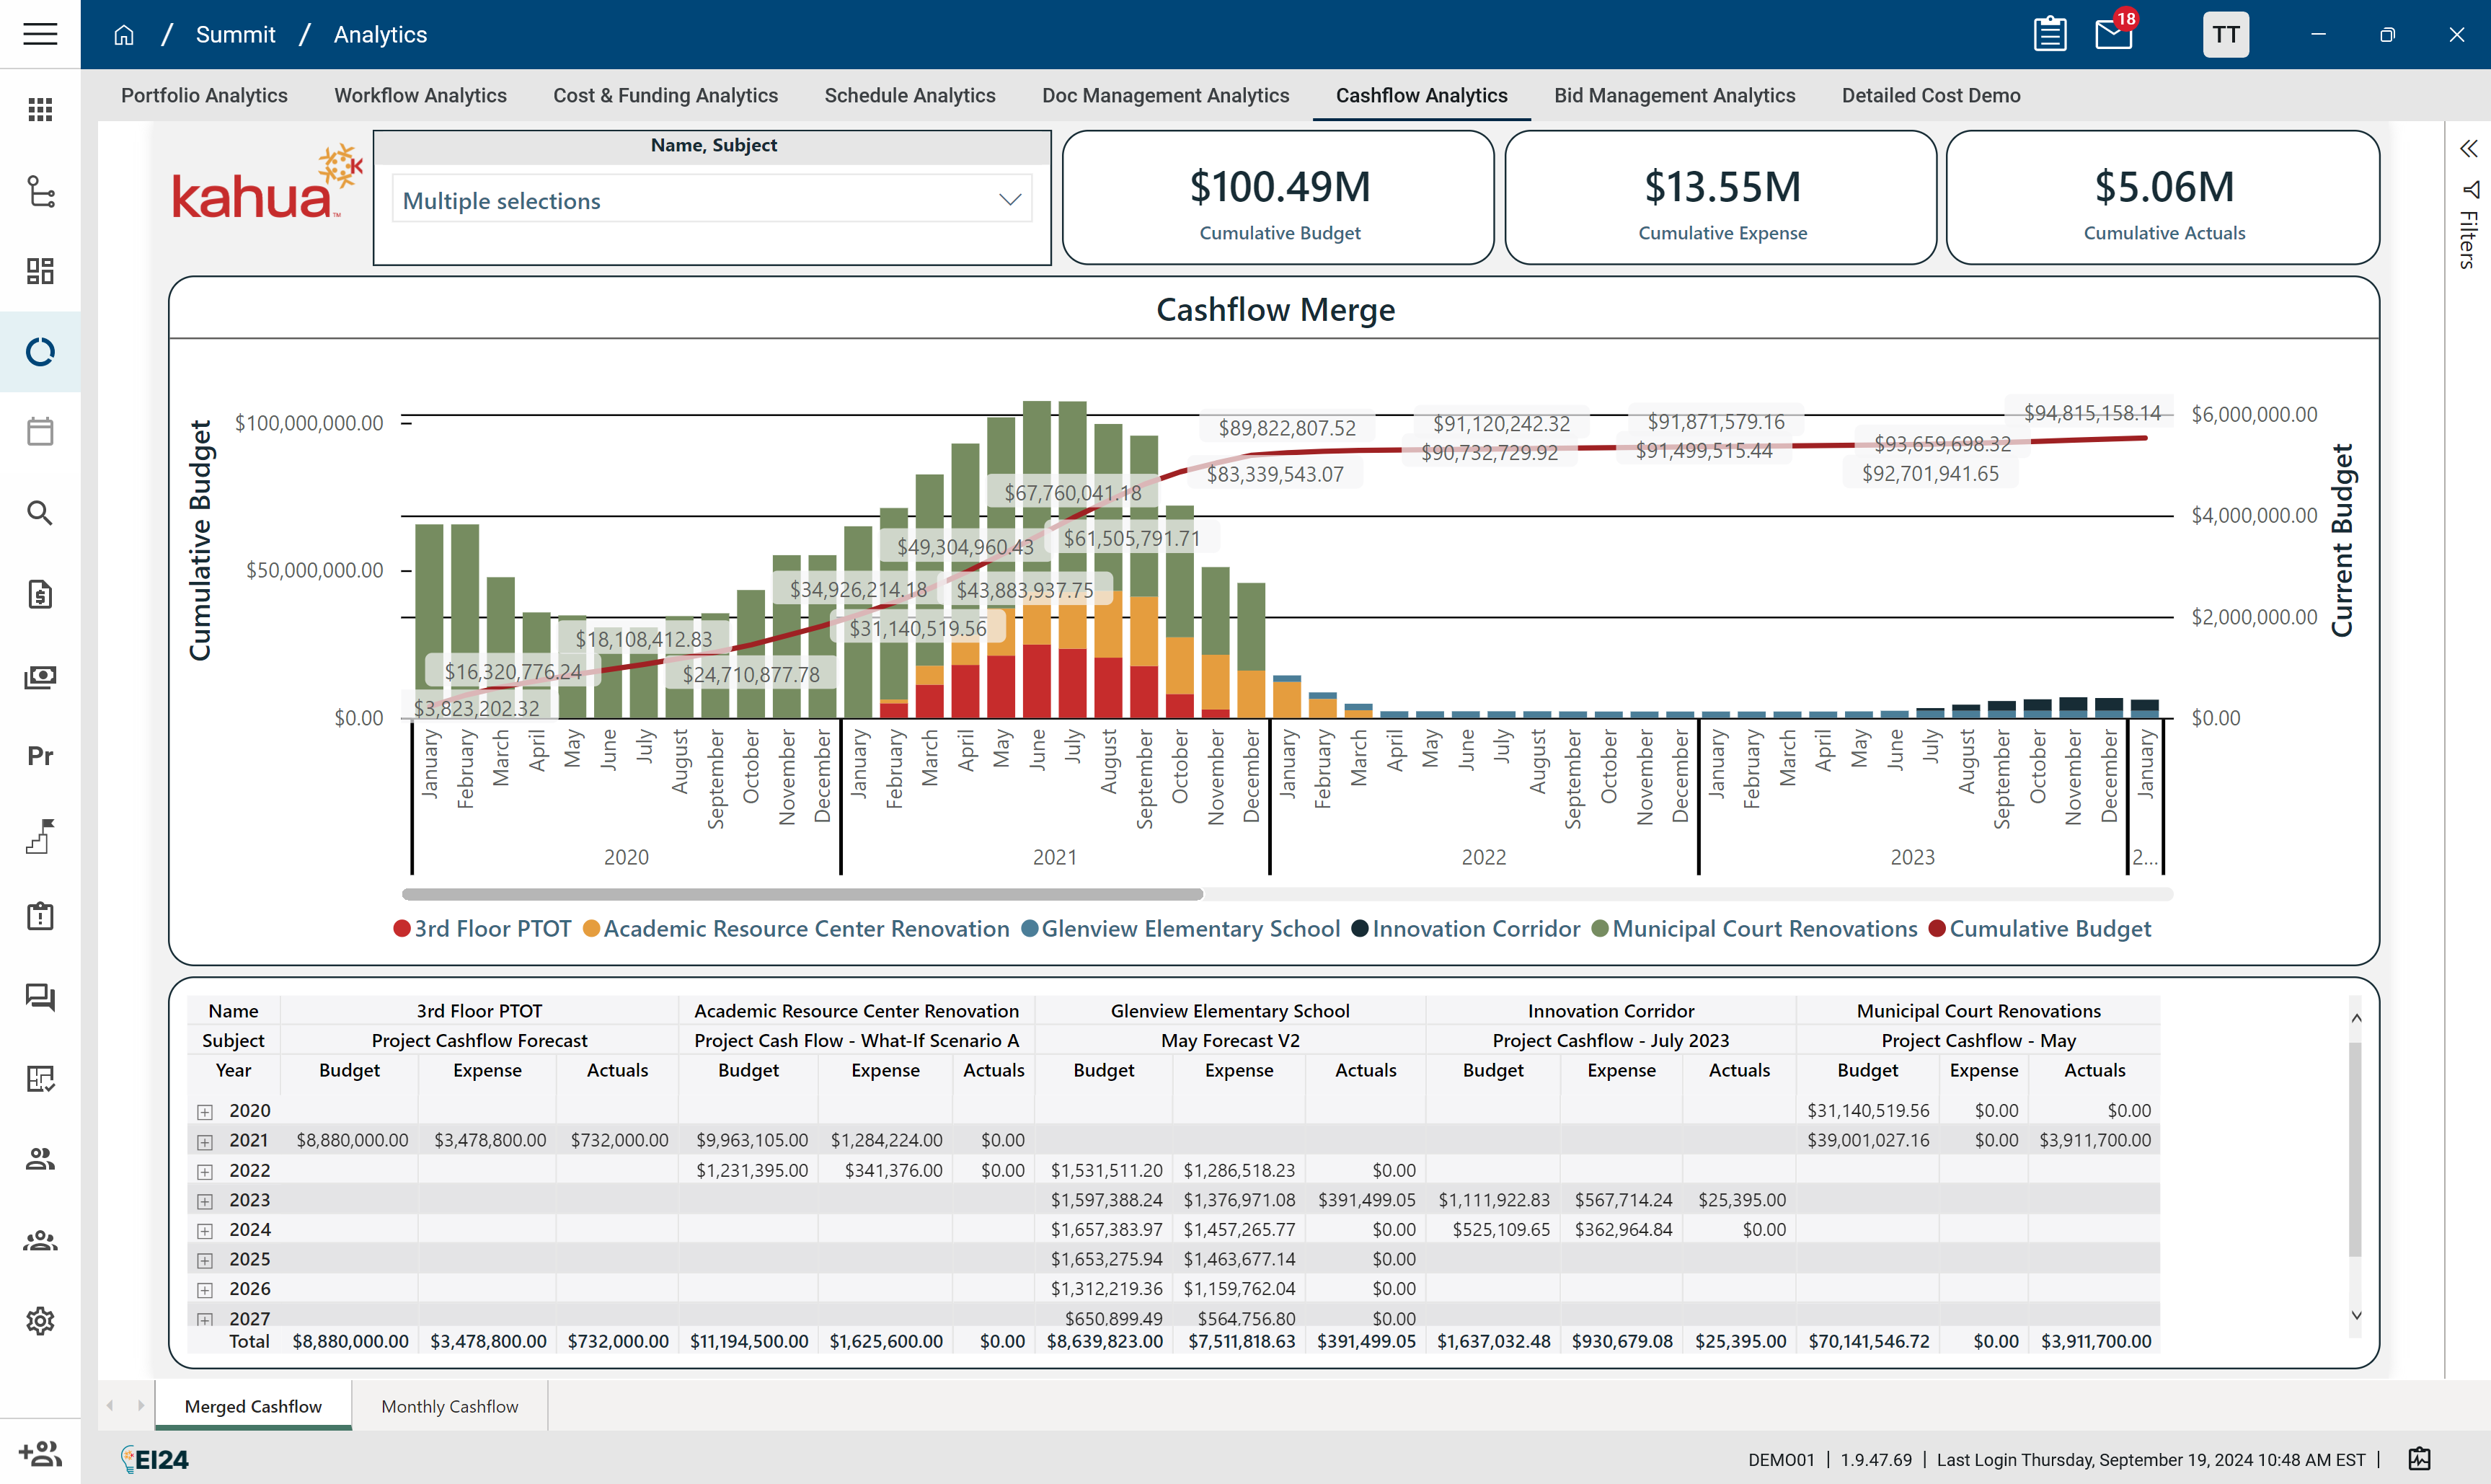Click the chart horizontal scrollbar thumb
The height and width of the screenshot is (1484, 2491).
pos(802,894)
